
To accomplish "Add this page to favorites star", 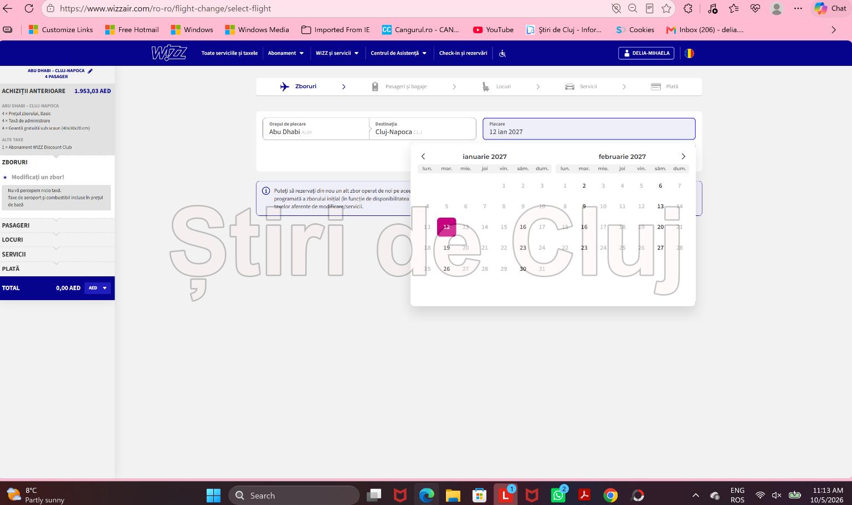I will click(x=666, y=8).
